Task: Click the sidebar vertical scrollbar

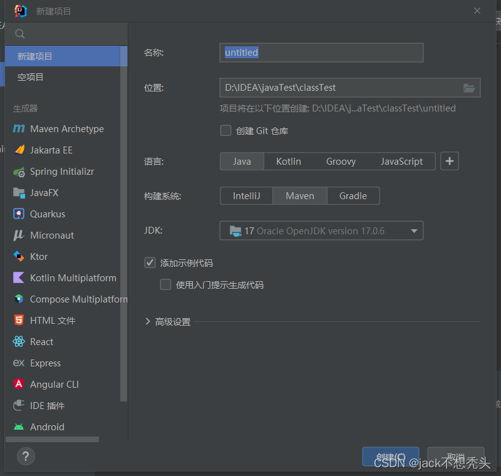Action: pyautogui.click(x=123, y=224)
